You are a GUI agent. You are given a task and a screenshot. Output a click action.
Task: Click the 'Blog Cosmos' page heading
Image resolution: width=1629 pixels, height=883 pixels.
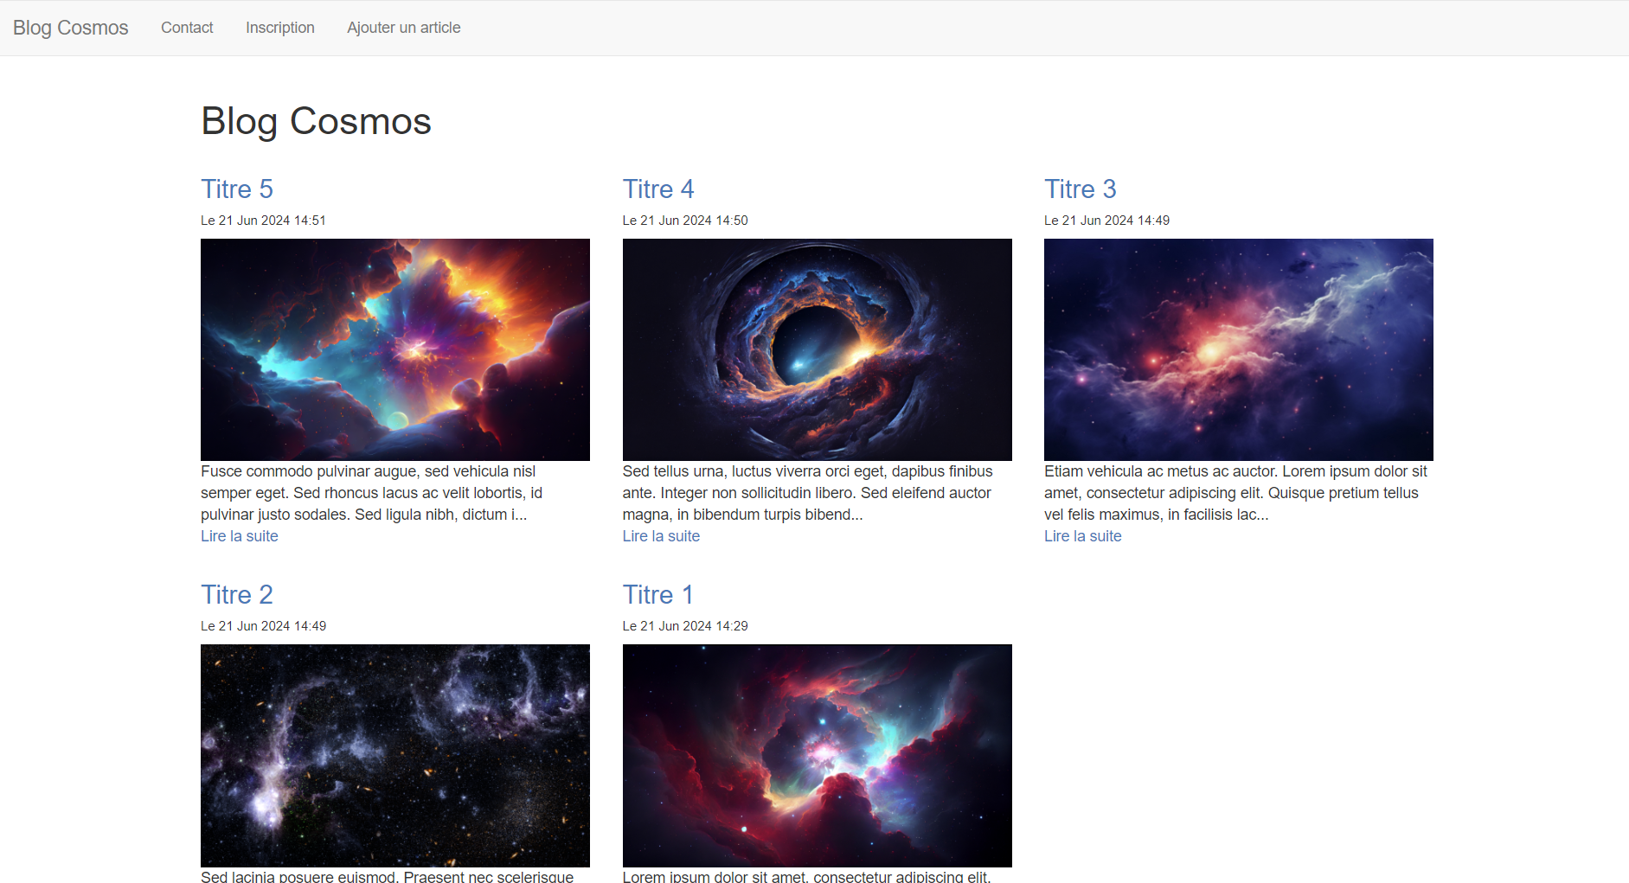[x=316, y=120]
